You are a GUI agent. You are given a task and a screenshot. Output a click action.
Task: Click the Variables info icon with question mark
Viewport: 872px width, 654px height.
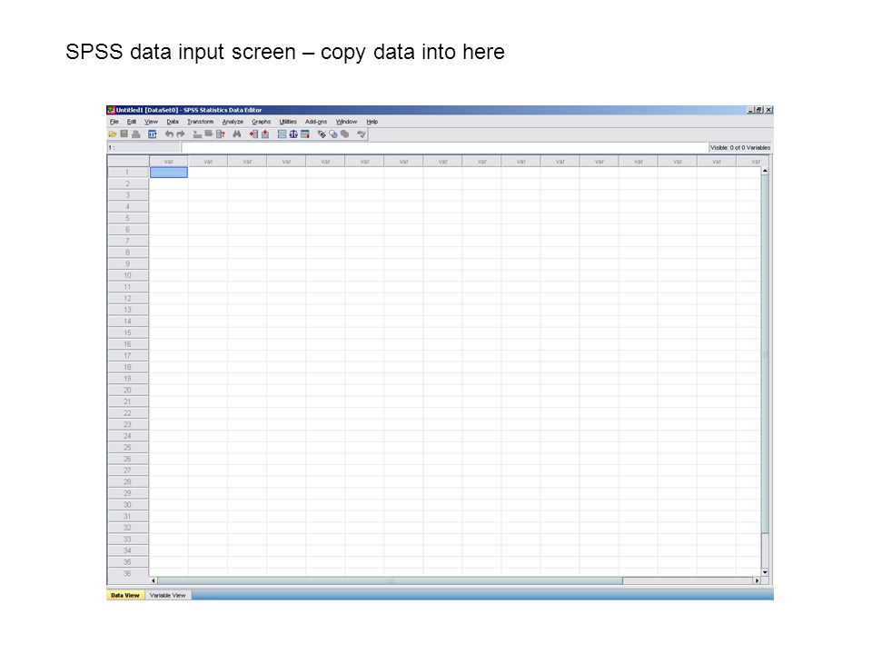coord(220,134)
